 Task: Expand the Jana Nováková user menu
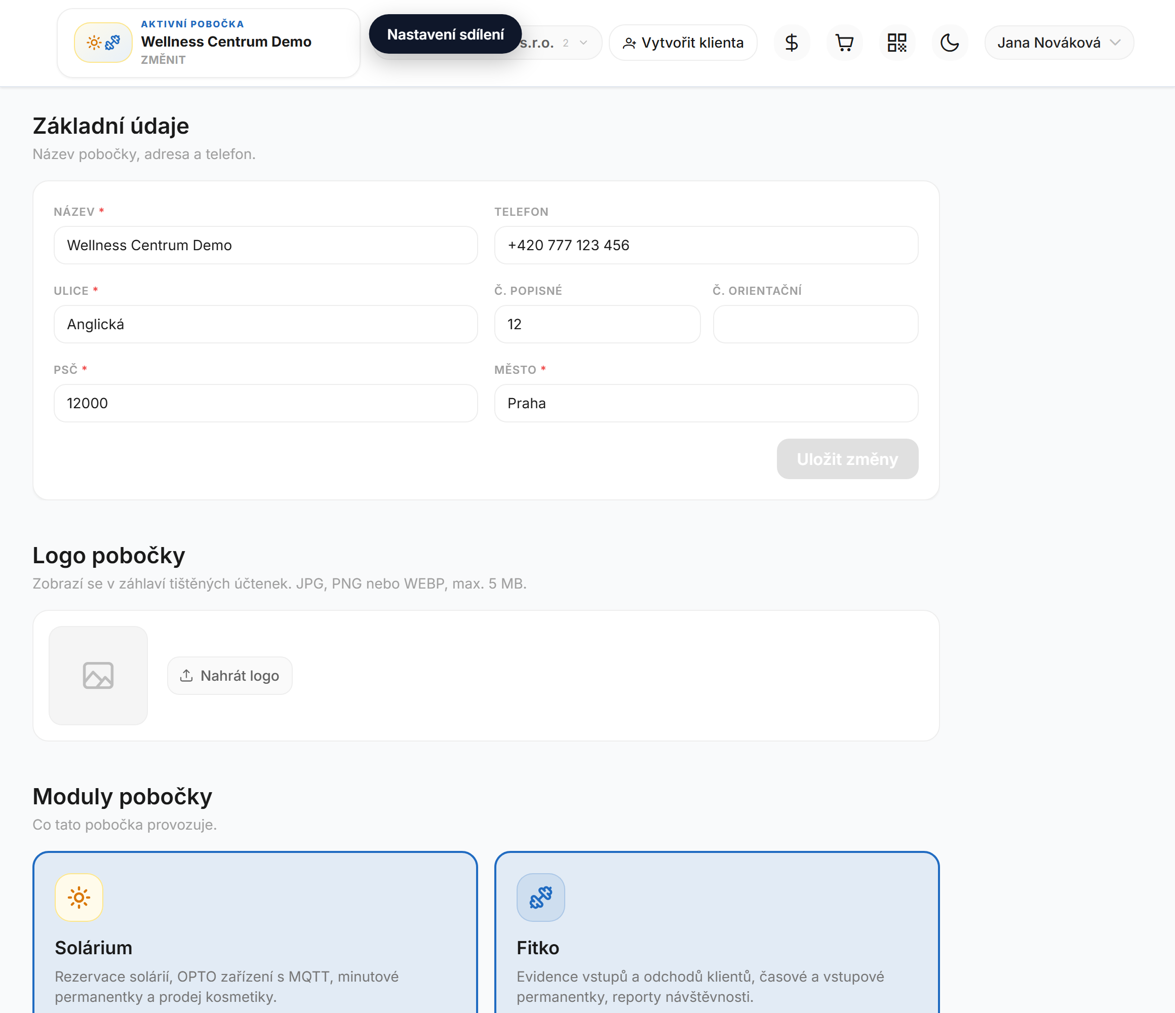pos(1059,43)
